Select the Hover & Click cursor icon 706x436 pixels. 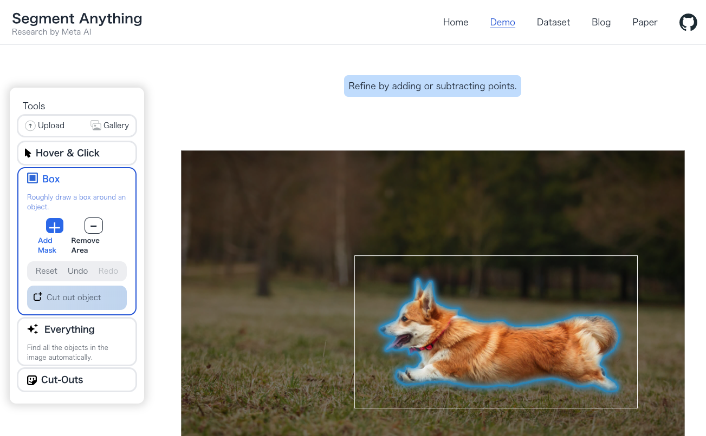(x=28, y=153)
